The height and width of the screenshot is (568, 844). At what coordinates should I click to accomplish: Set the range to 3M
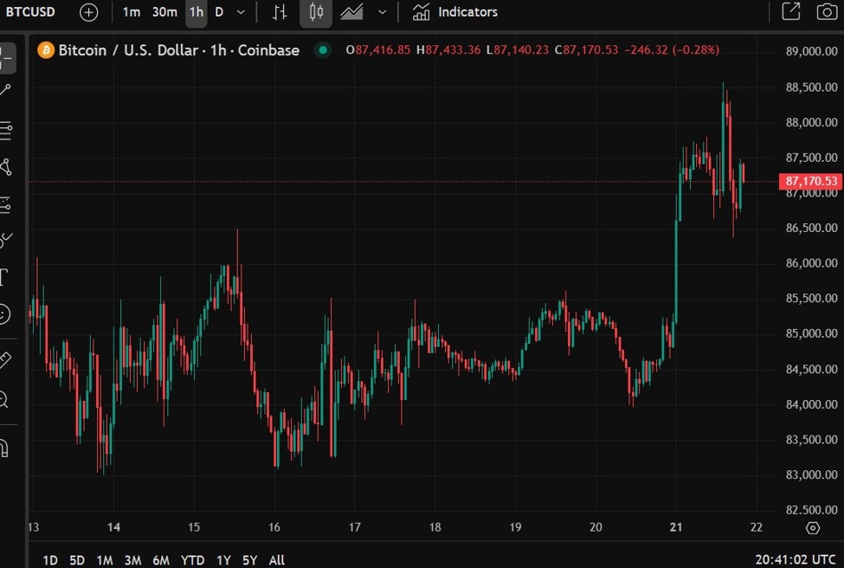coord(132,560)
